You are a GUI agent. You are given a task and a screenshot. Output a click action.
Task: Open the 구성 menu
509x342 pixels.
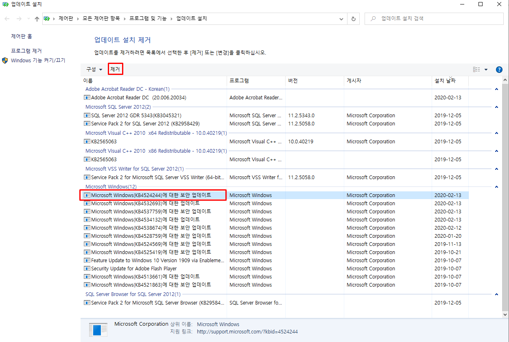(94, 70)
